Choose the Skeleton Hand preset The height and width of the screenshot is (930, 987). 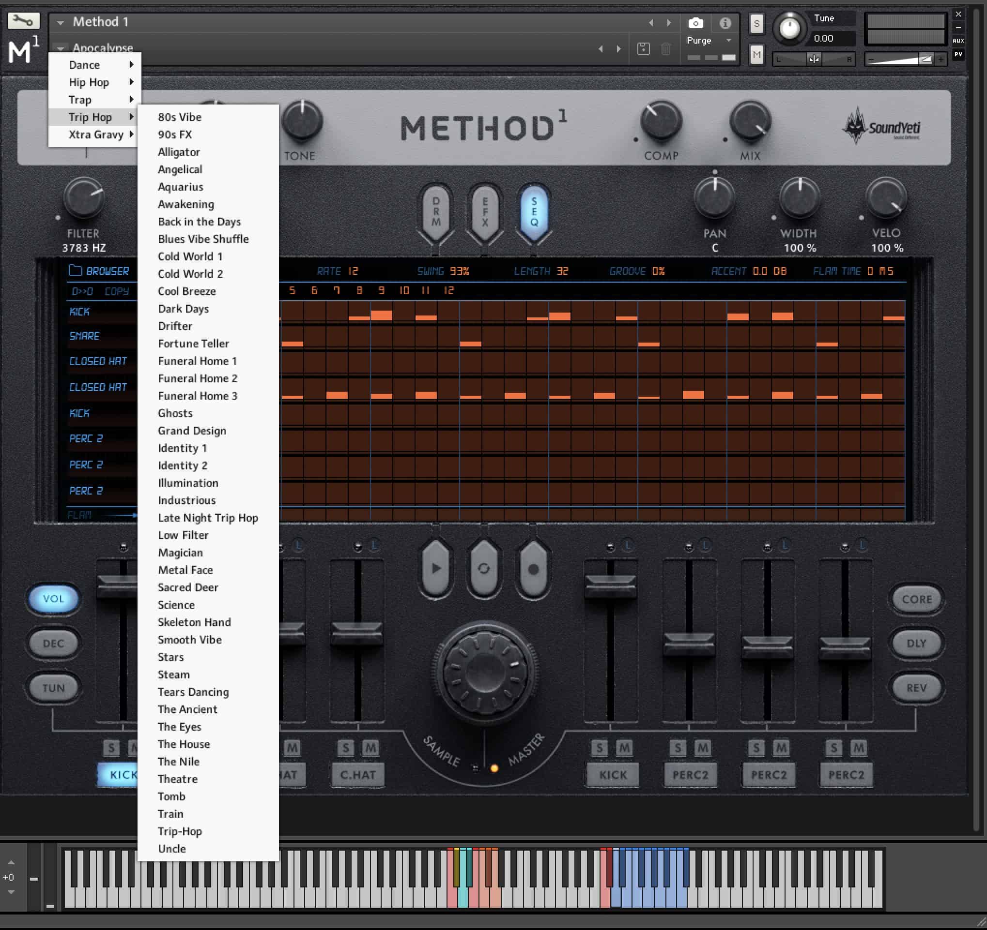[208, 622]
